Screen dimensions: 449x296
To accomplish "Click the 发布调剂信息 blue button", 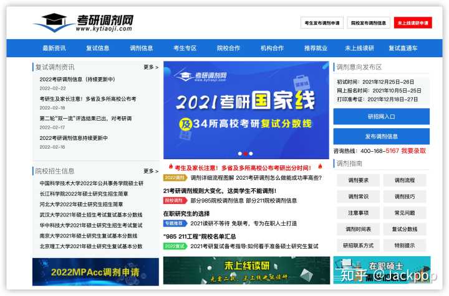I will tap(382, 136).
